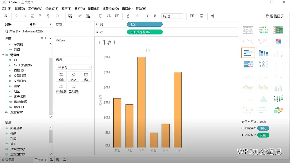Open the 颜色 color mark card

61,77
